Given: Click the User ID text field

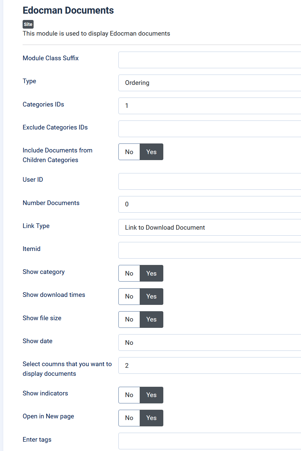Looking at the screenshot, I should pos(210,181).
